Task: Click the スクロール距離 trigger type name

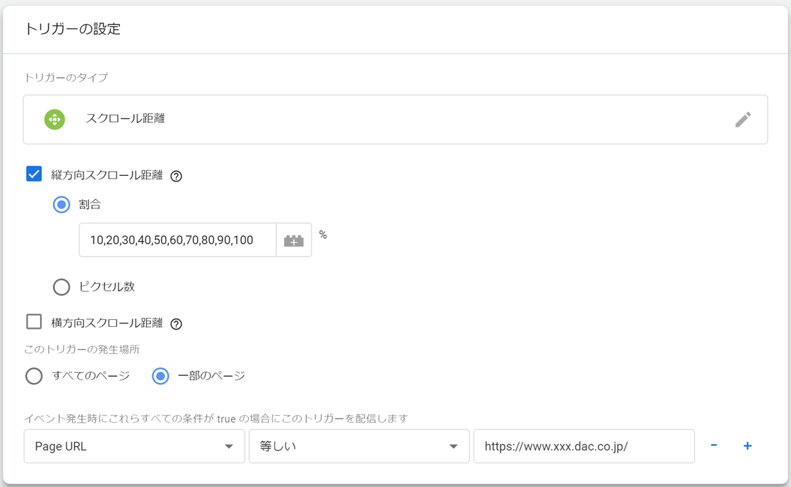Action: [125, 119]
